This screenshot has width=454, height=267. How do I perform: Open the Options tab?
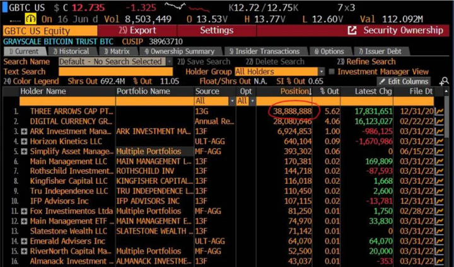coord(330,52)
